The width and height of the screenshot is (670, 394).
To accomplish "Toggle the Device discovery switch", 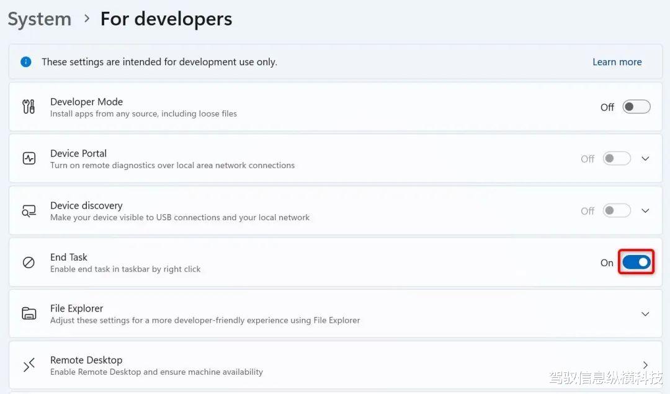I will (617, 211).
